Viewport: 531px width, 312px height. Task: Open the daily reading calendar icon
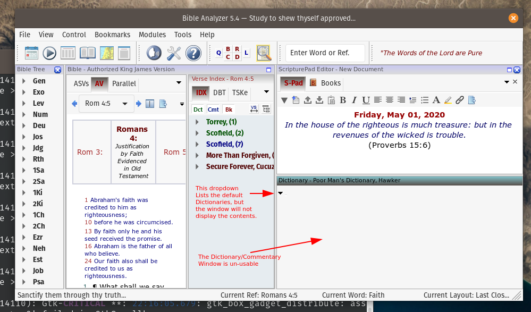[x=31, y=53]
